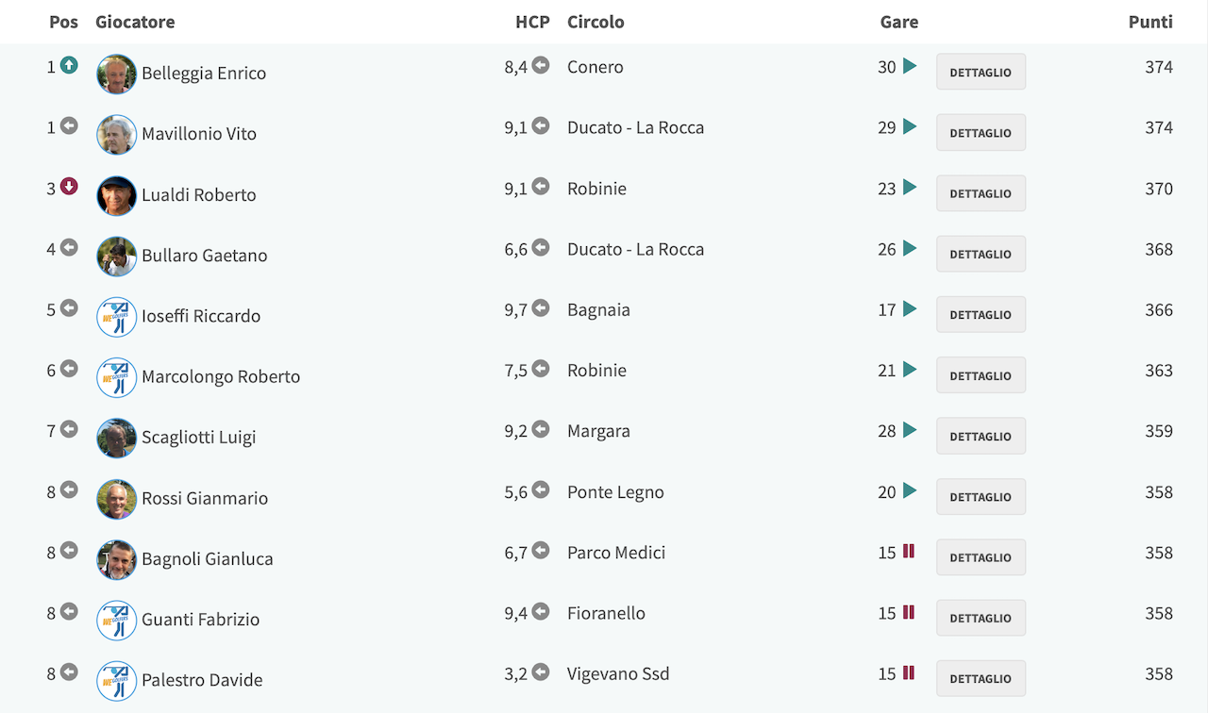Click the green up-arrow beside Belleggia Enrico's position
Screen dimensions: 1208x713
click(x=69, y=65)
